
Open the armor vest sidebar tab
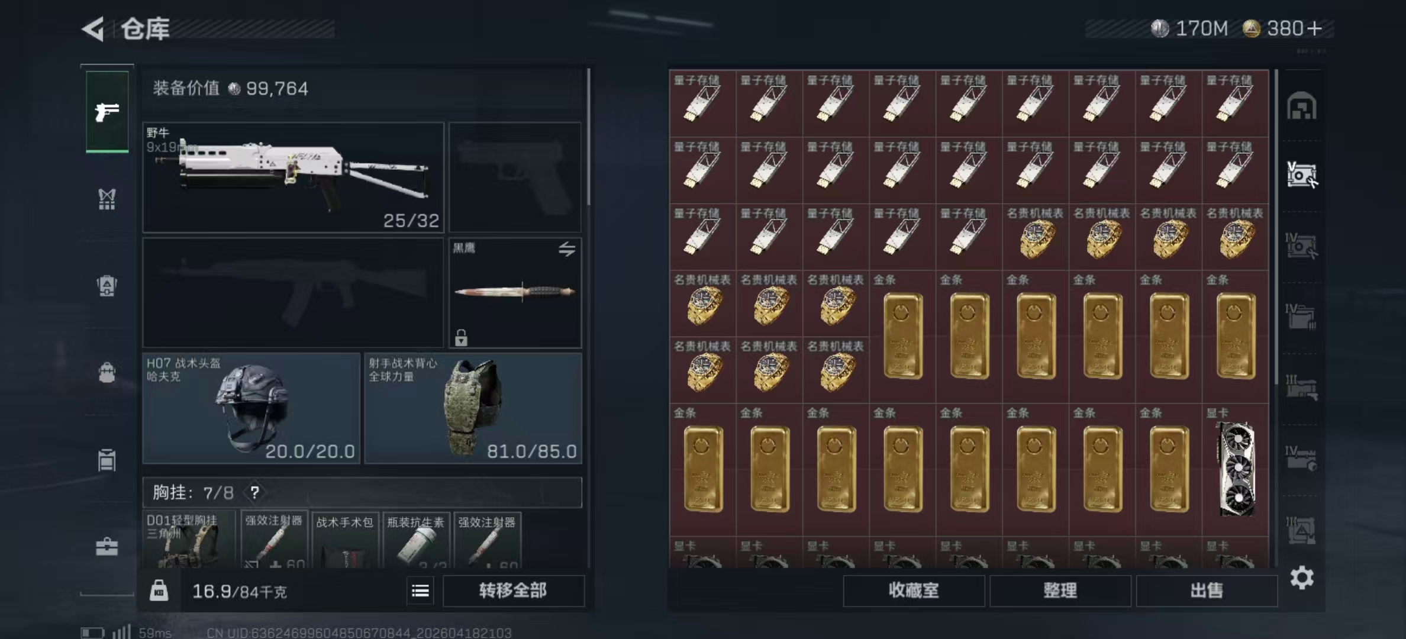point(107,199)
